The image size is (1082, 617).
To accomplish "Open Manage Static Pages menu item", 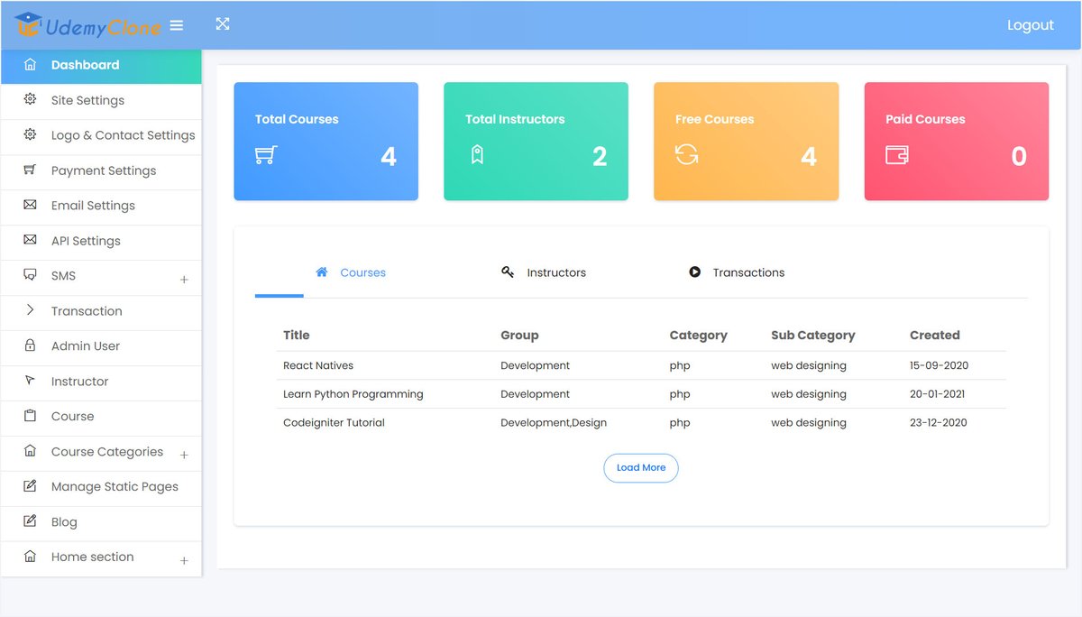I will (101, 487).
